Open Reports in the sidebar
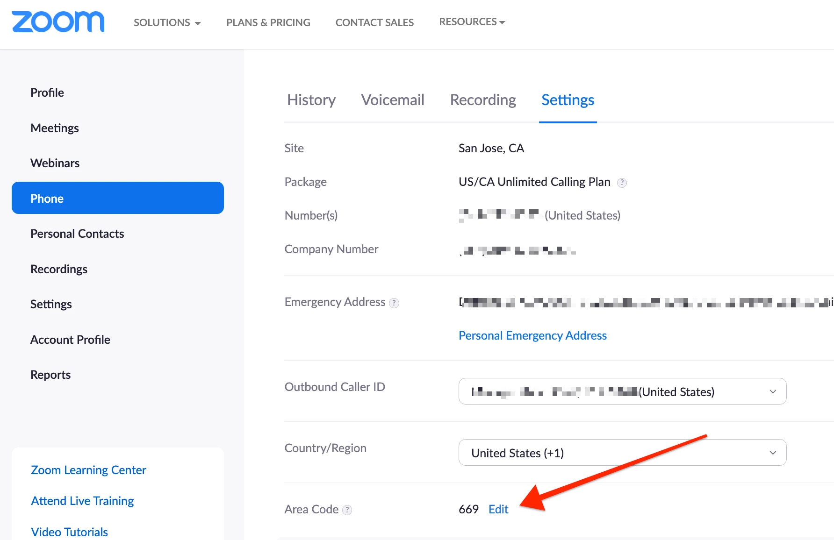 point(50,375)
